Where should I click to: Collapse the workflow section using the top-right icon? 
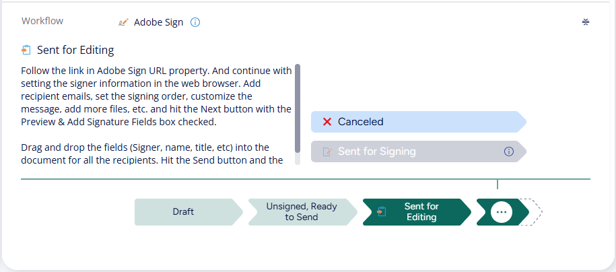(x=585, y=22)
